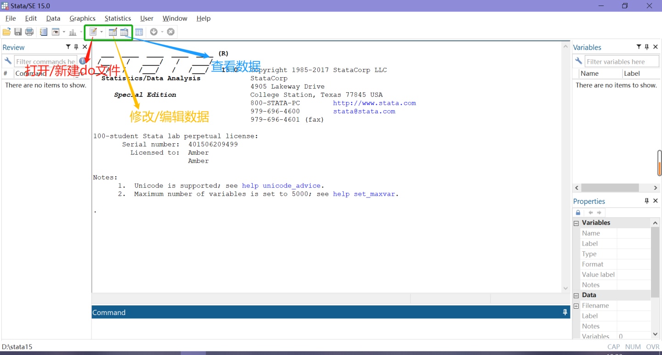
Task: Expand the Viewer icon dropdown arrow
Action: (64, 32)
